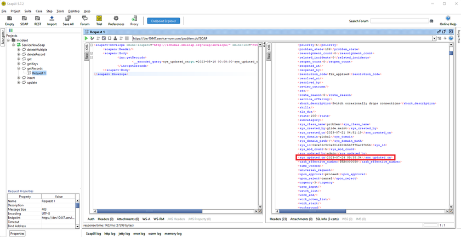Open the request Headers (0) tab
Screen dimensions: 461x237
106,219
